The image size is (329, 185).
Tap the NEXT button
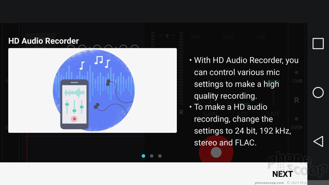point(283,174)
